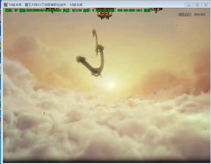Click the 目标: -/- target readout

click(x=151, y=10)
